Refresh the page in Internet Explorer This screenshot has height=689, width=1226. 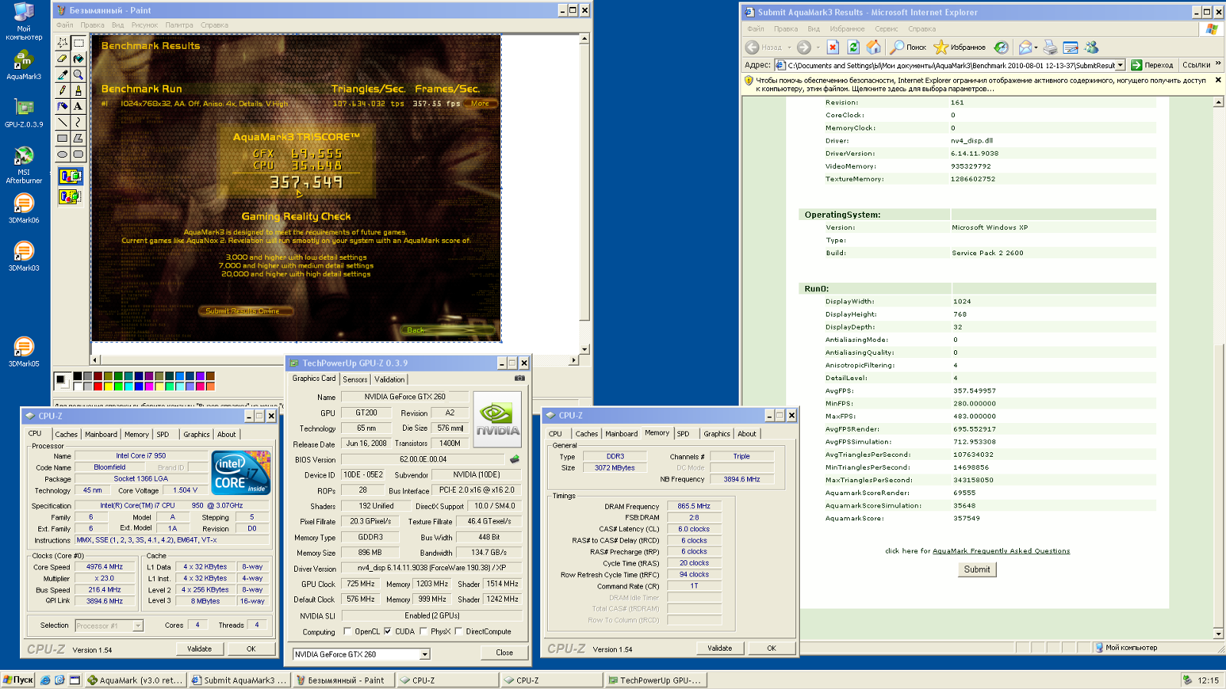[853, 48]
